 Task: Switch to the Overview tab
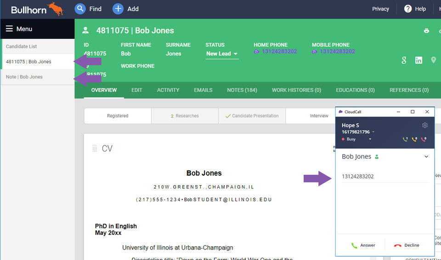pos(104,90)
